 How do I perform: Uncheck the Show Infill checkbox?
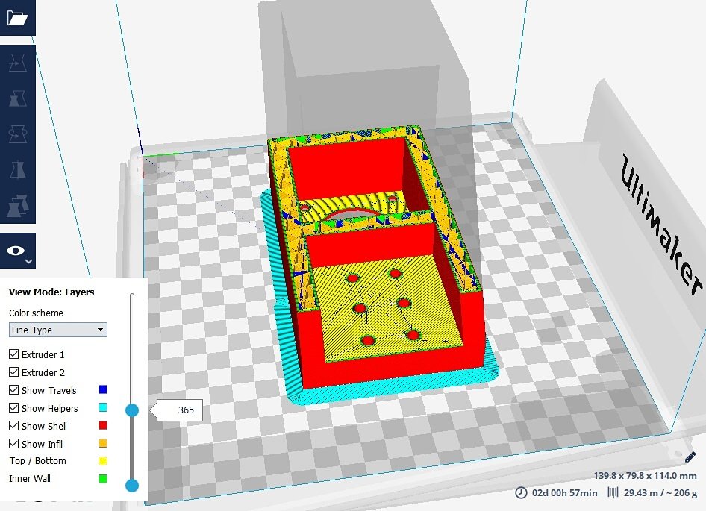pyautogui.click(x=14, y=443)
